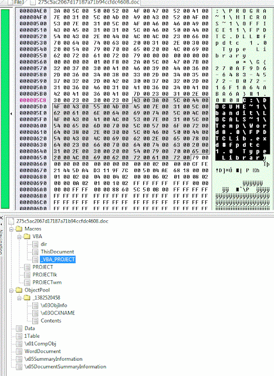Image resolution: width=274 pixels, height=376 pixels.
Task: Select the \x01CompObj stream entry
Action: [40, 344]
